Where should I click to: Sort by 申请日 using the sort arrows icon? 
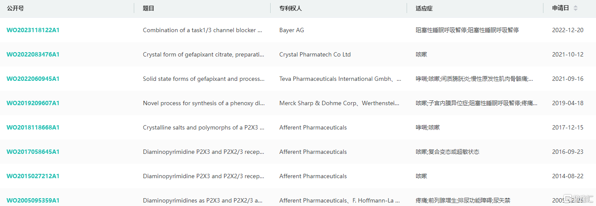pos(576,8)
